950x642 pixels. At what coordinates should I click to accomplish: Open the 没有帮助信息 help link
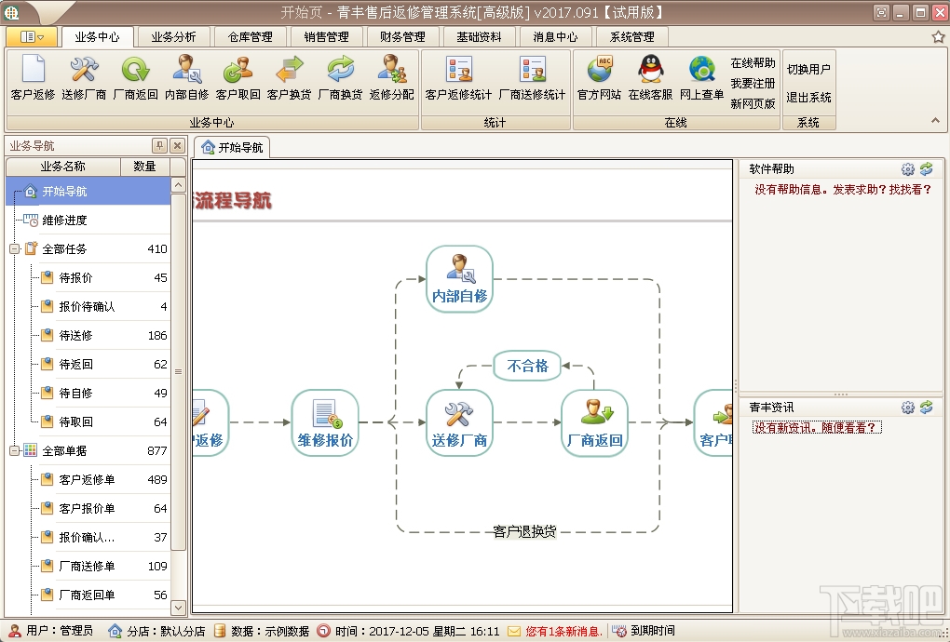pos(843,190)
